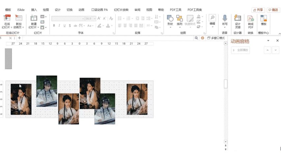The image size is (281, 158).
Task: Click the increase indent icon
Action: pos(143,18)
